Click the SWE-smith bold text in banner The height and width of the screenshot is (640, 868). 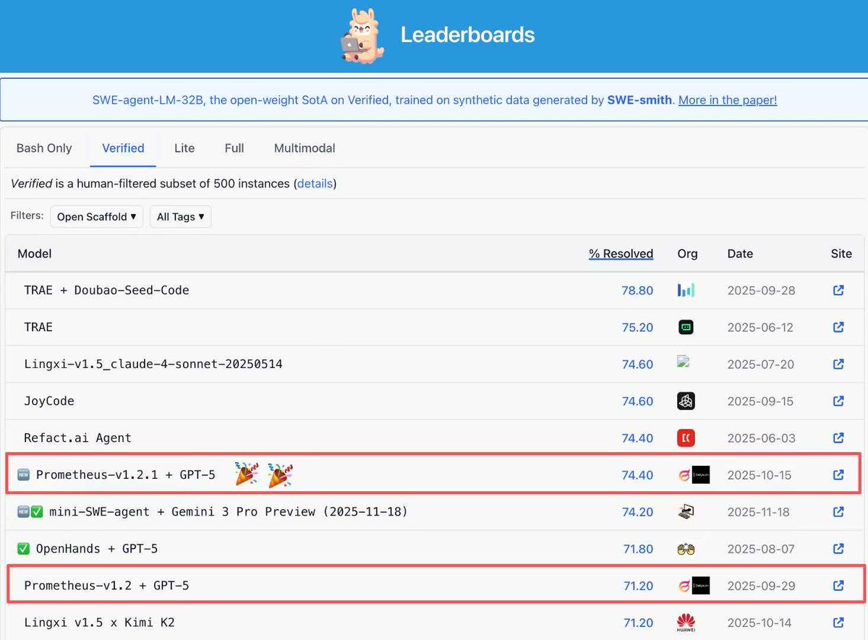coord(639,100)
